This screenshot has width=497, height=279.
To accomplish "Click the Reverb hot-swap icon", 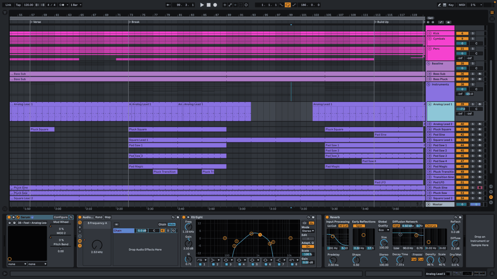I will [x=456, y=217].
